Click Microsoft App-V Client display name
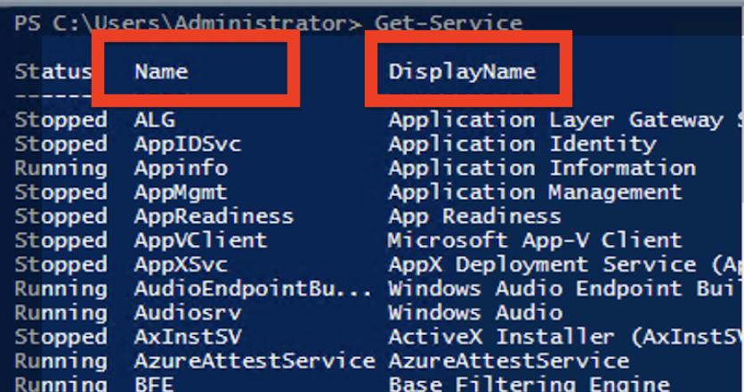 [534, 240]
